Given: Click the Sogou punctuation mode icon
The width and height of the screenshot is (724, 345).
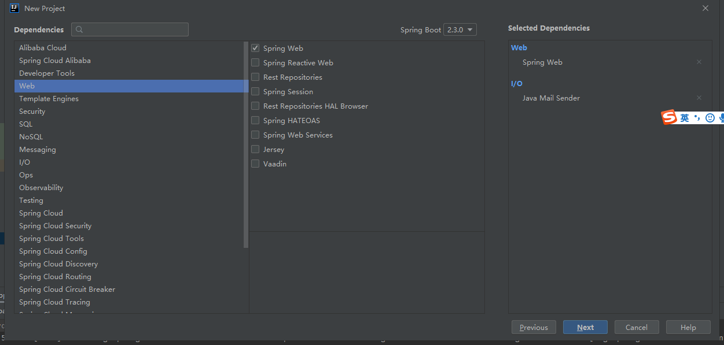Looking at the screenshot, I should (x=697, y=118).
